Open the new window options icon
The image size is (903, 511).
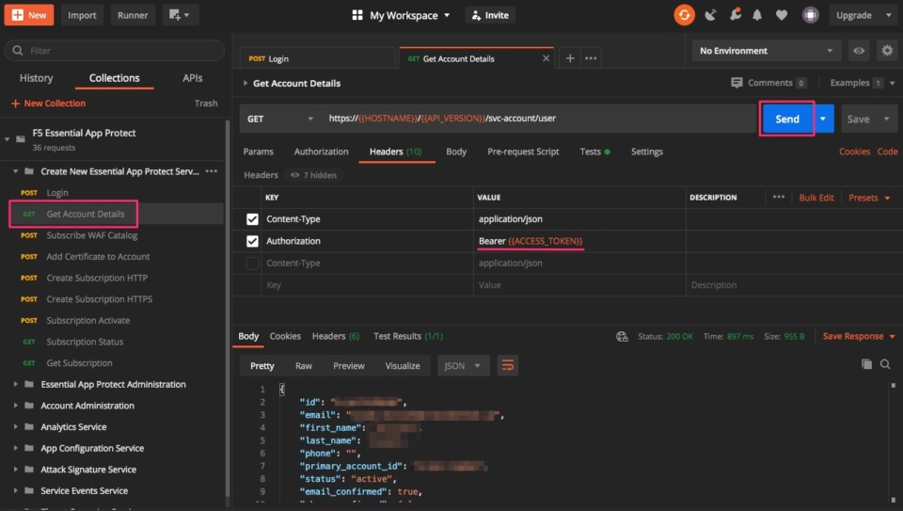[180, 15]
